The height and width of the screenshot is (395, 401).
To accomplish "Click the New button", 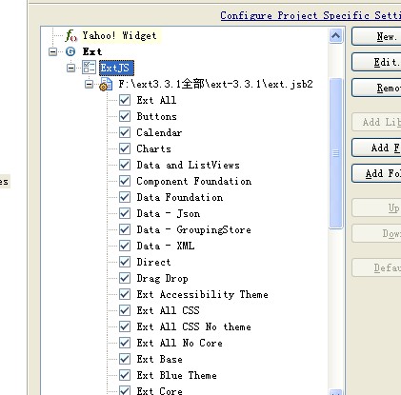I will pos(376,36).
